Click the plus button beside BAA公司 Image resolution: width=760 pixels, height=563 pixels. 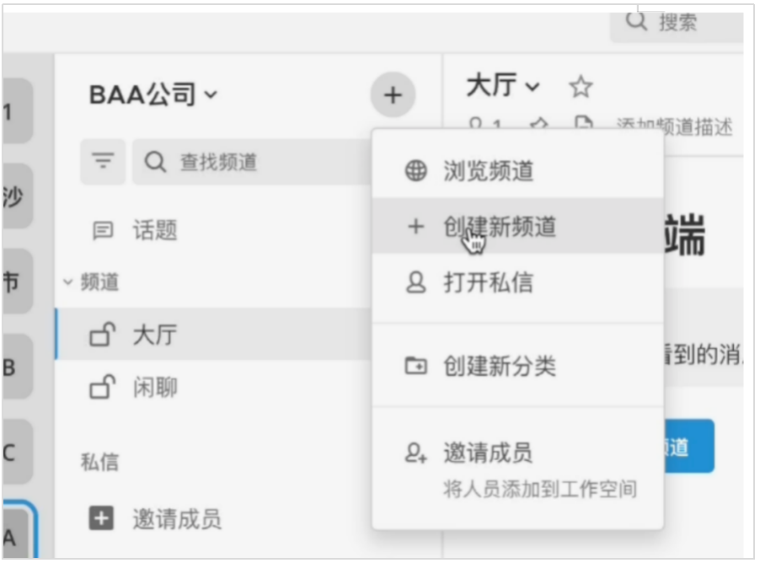click(393, 95)
